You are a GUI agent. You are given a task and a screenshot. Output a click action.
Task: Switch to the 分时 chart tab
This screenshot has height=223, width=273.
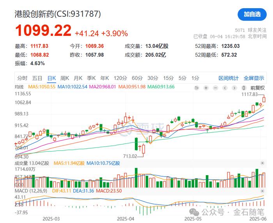22,78
